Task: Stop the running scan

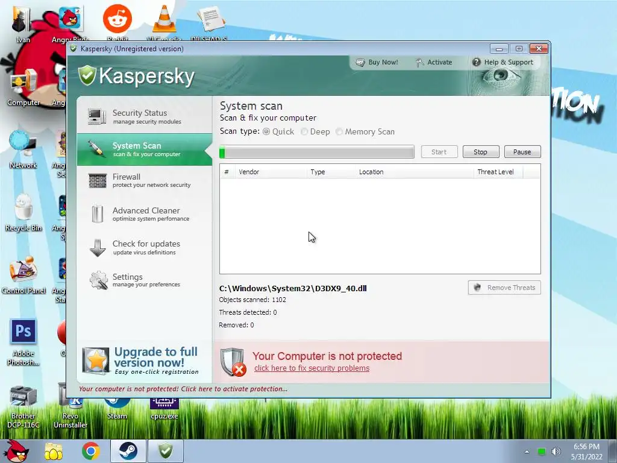Action: pos(480,152)
